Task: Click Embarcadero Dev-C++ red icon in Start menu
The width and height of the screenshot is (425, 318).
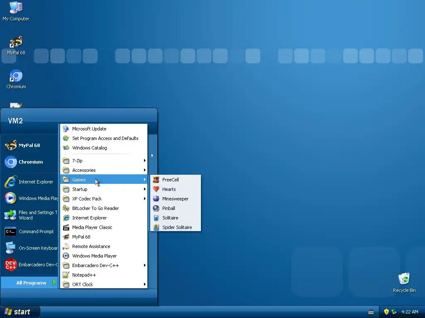Action: pyautogui.click(x=11, y=265)
